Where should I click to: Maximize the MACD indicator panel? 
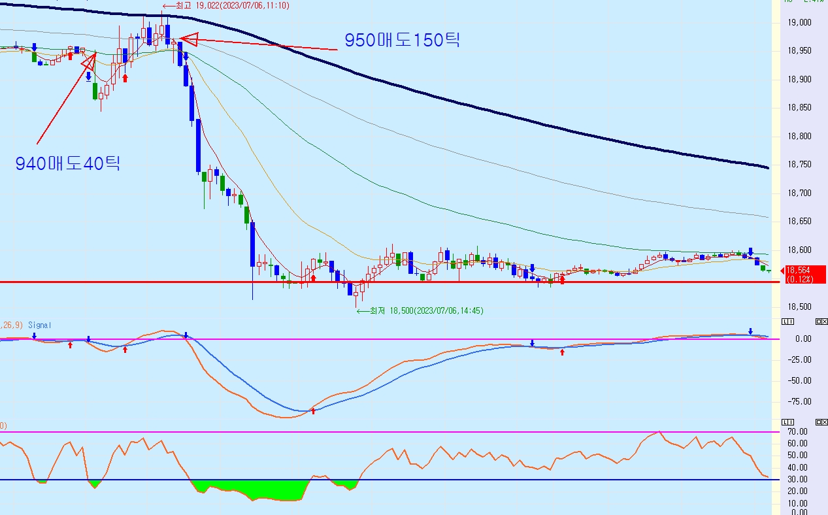819,322
